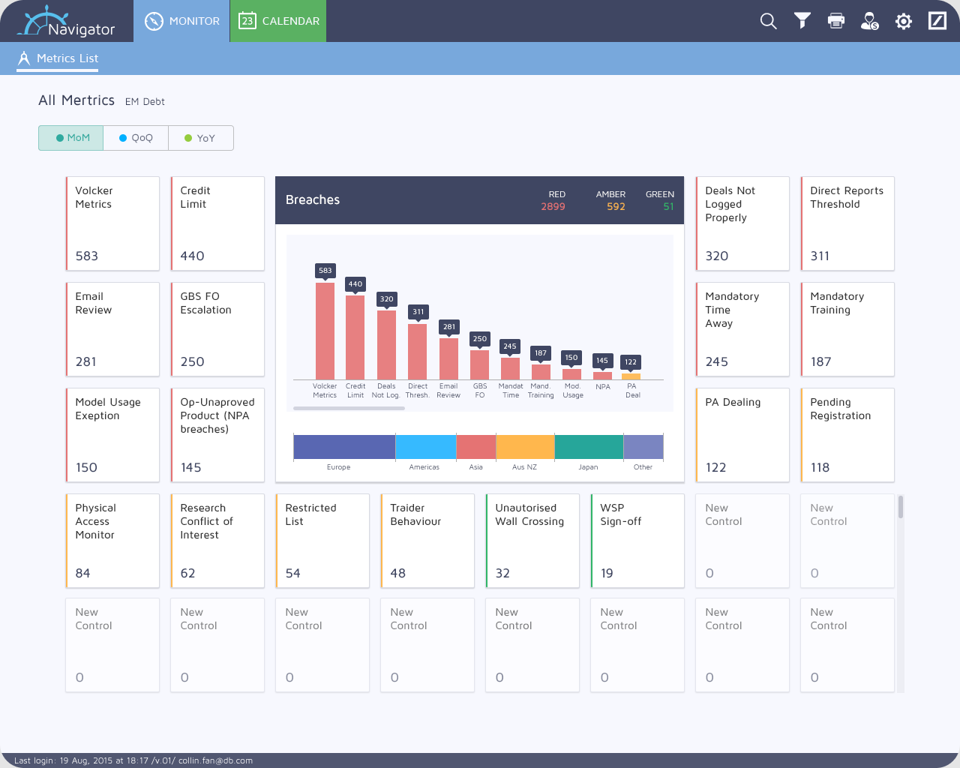The image size is (960, 768).
Task: Click the AMBER breaches count 592
Action: (x=616, y=206)
